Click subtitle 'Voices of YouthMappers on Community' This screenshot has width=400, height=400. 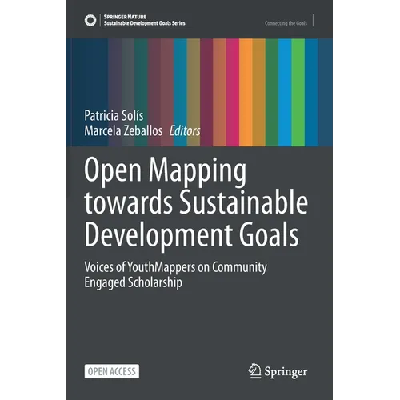(x=175, y=267)
